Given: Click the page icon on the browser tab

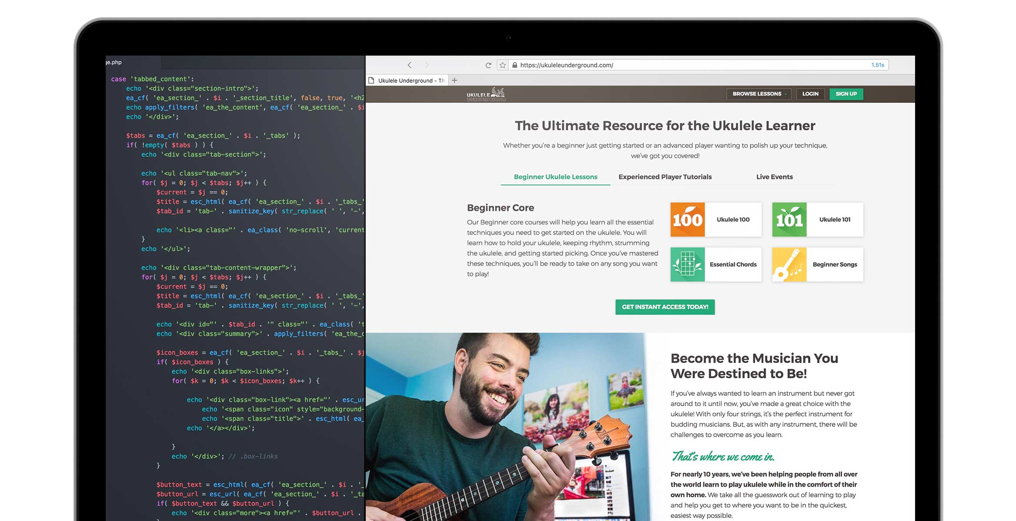Looking at the screenshot, I should (371, 80).
